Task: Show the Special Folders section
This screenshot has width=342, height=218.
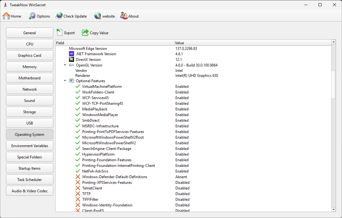Action: click(30, 157)
